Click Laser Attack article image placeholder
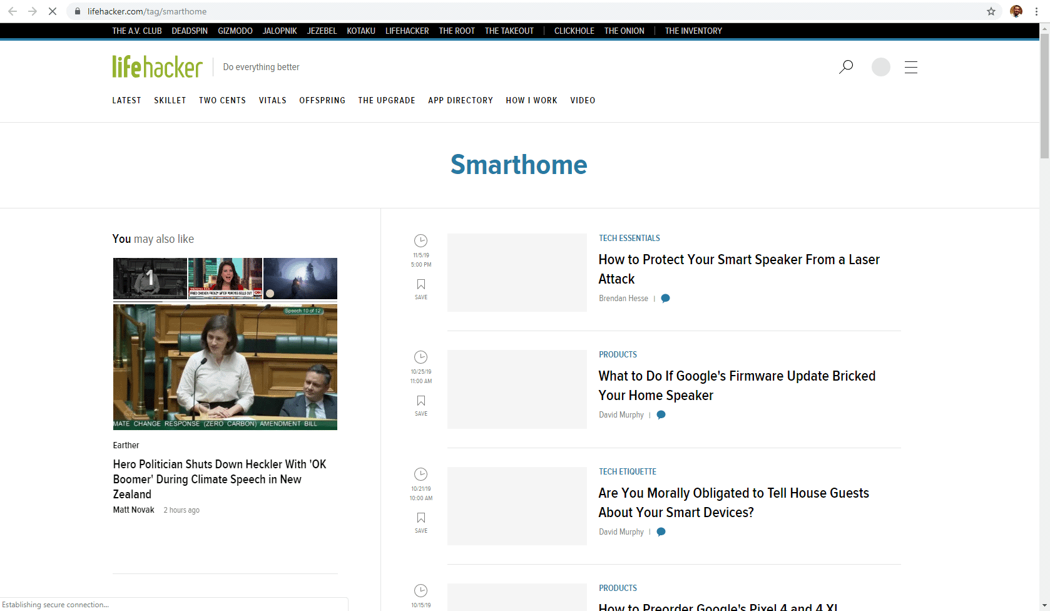The height and width of the screenshot is (611, 1050). coord(517,272)
